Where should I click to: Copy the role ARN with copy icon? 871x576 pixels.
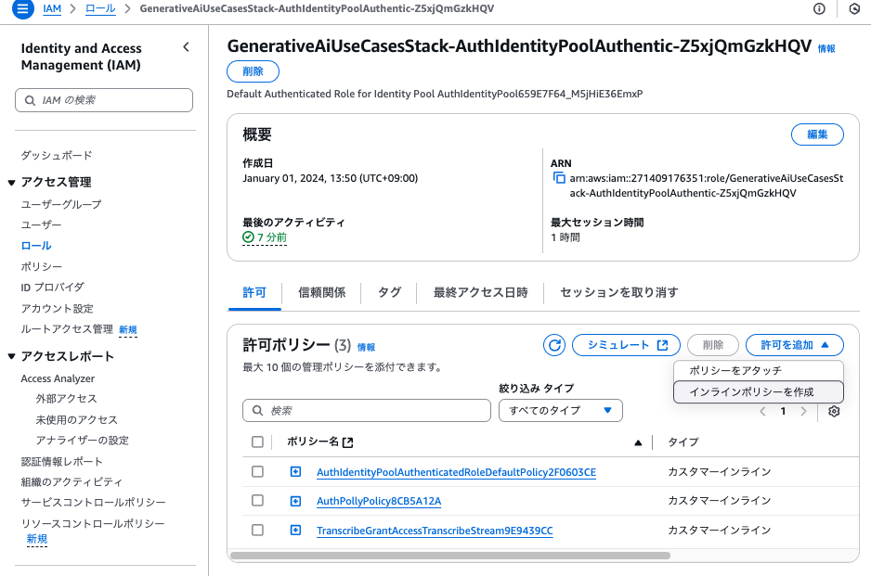click(x=559, y=178)
